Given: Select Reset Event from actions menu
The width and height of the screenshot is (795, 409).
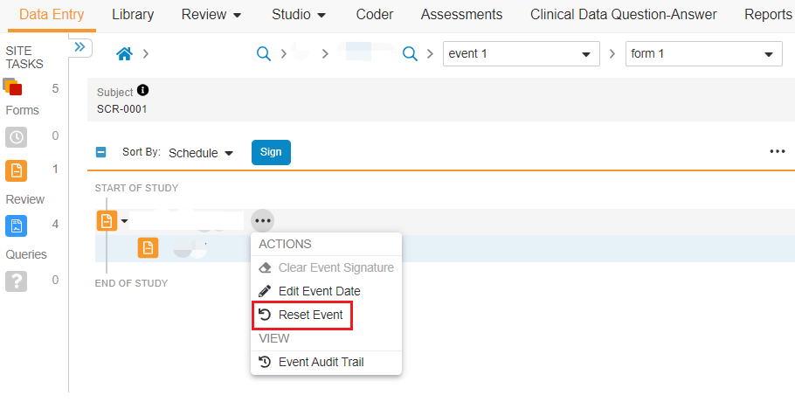Looking at the screenshot, I should [310, 315].
